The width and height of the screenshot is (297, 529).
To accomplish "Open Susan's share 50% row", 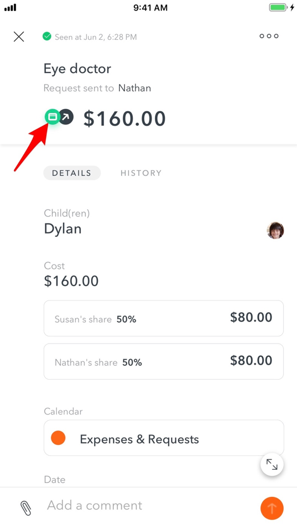I will (164, 318).
